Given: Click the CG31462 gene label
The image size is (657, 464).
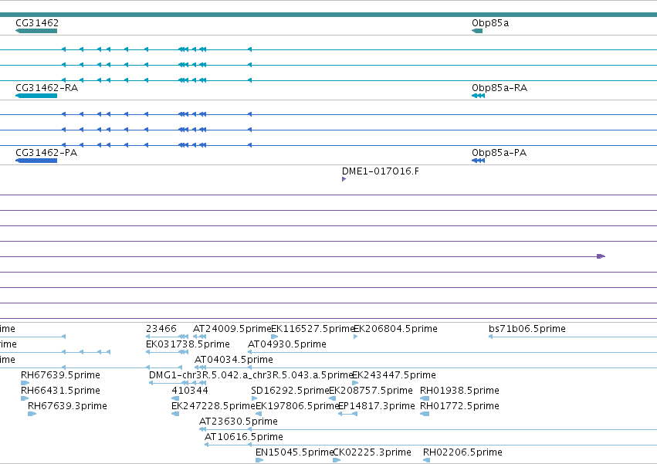Looking at the screenshot, I should (37, 23).
